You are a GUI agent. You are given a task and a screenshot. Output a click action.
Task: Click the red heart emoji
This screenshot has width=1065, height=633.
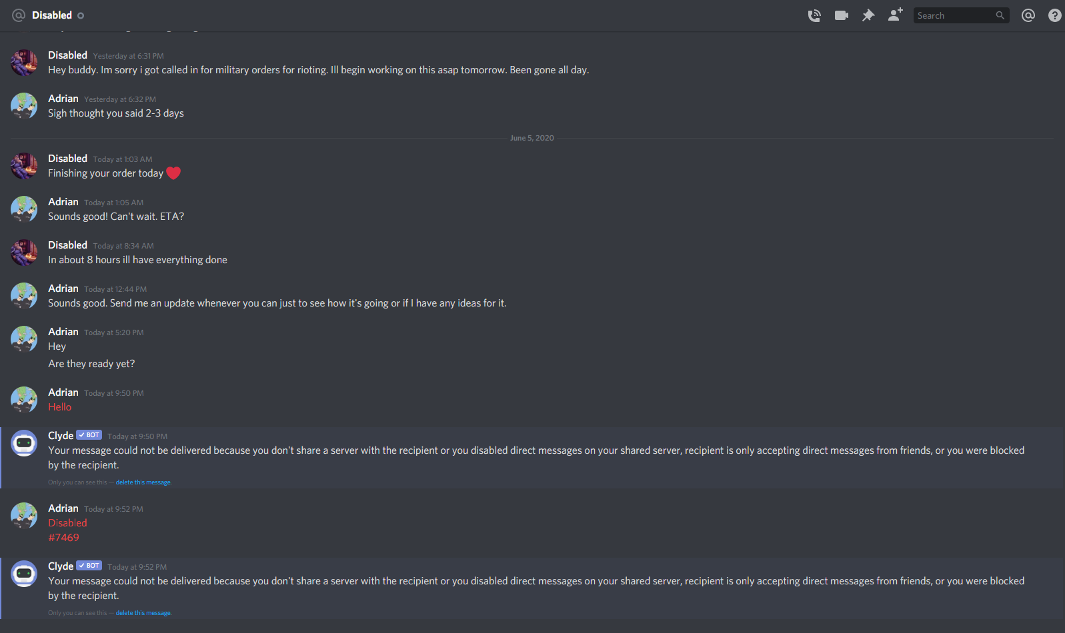(x=173, y=173)
